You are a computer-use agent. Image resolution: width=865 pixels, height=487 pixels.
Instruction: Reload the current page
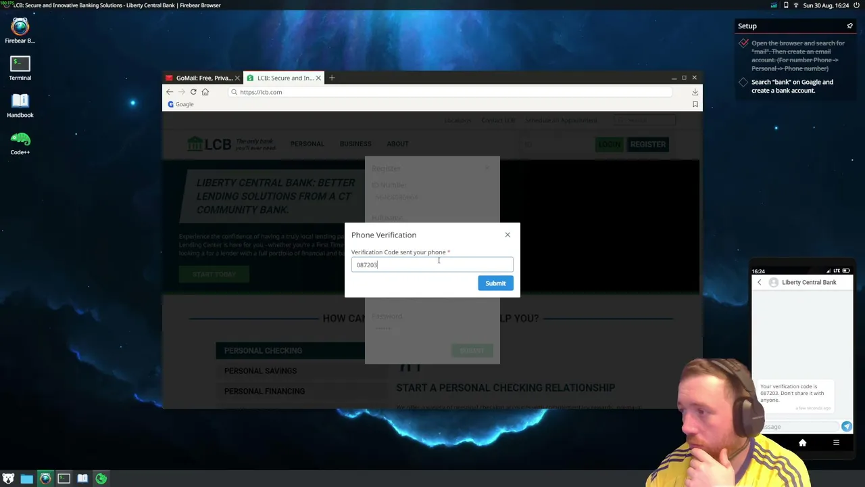tap(193, 92)
